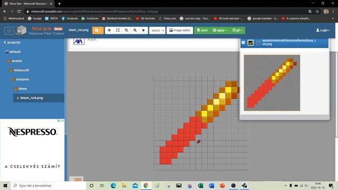Toggle the dark checkbox for blaze_rod layer
The image size is (338, 190).
[250, 43]
